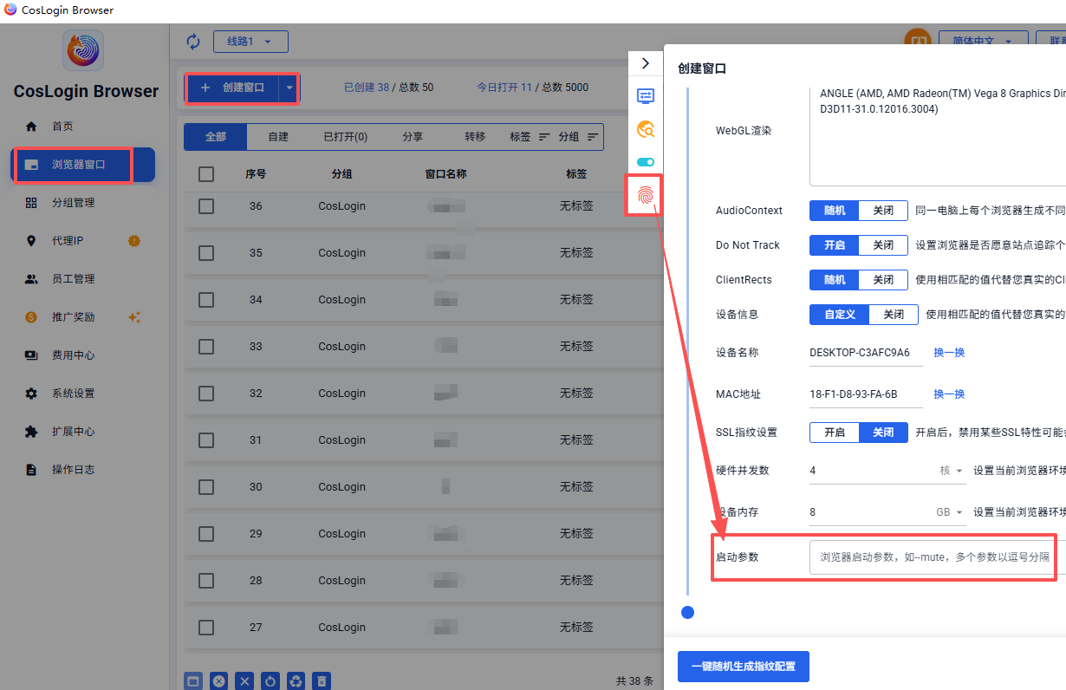Screen dimensions: 1066x690
Task: Open the proxy settings globe-search icon
Action: pyautogui.click(x=646, y=129)
